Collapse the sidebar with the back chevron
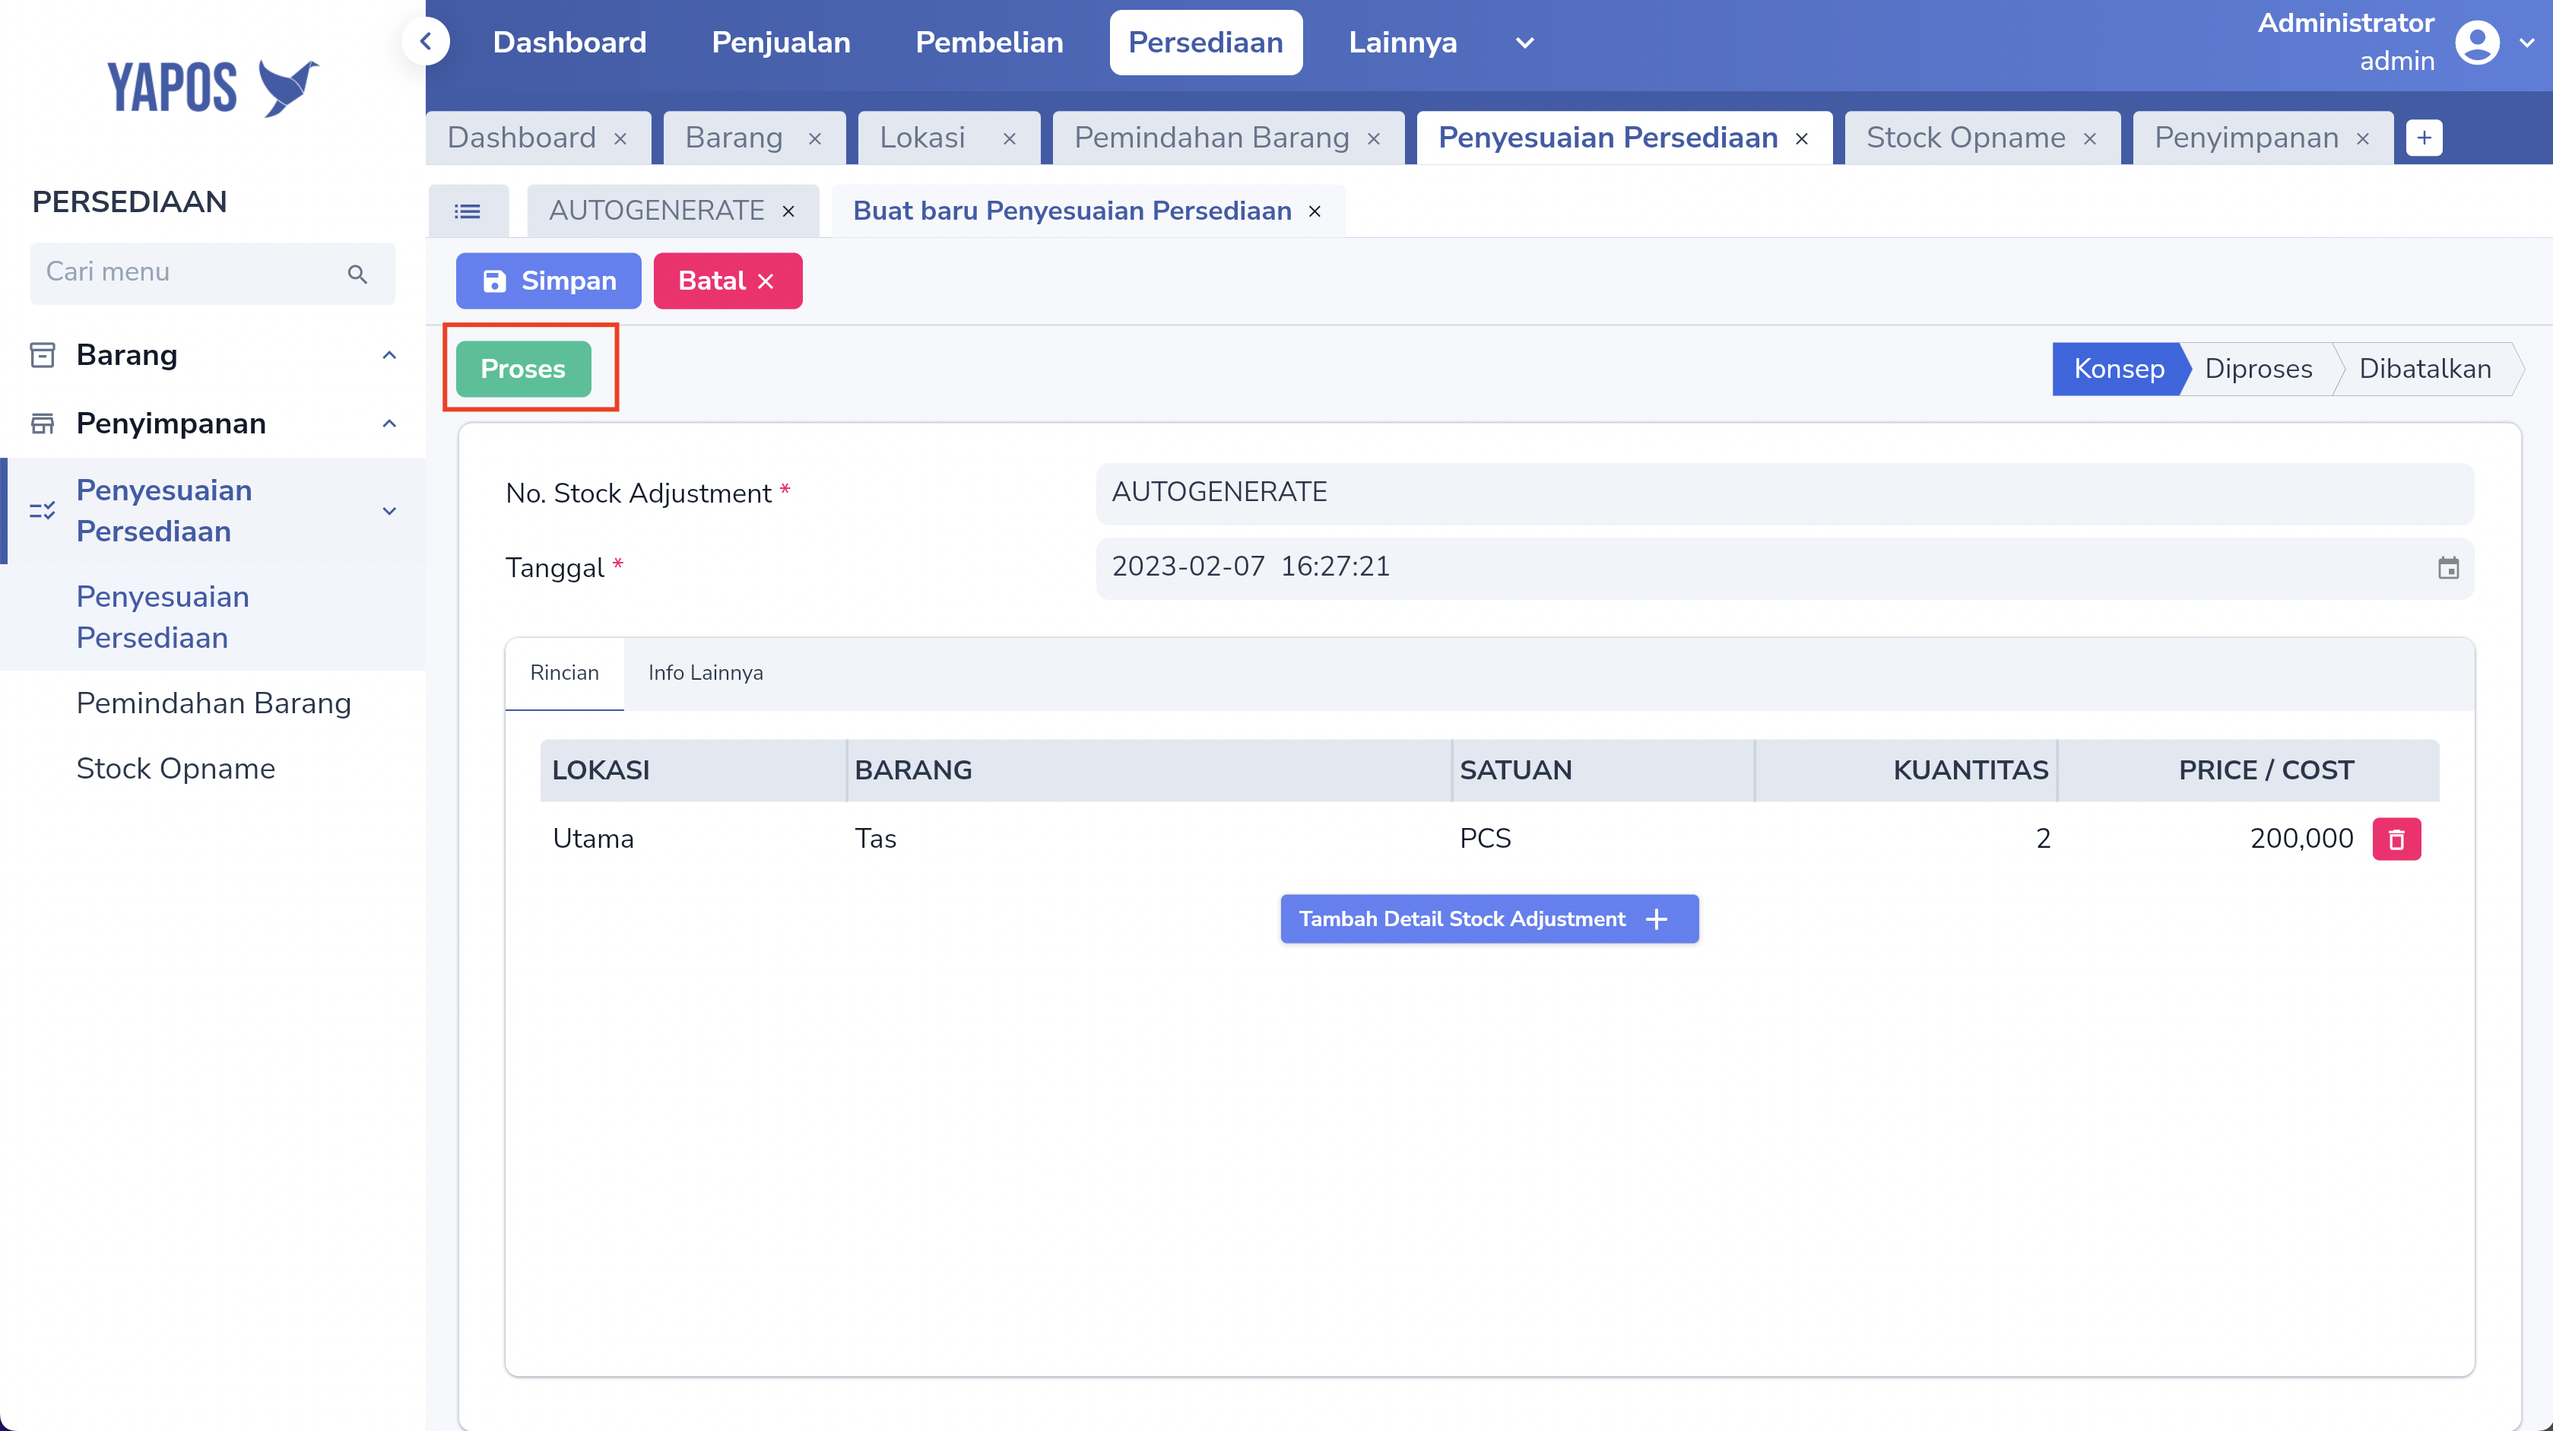This screenshot has width=2553, height=1431. point(427,42)
